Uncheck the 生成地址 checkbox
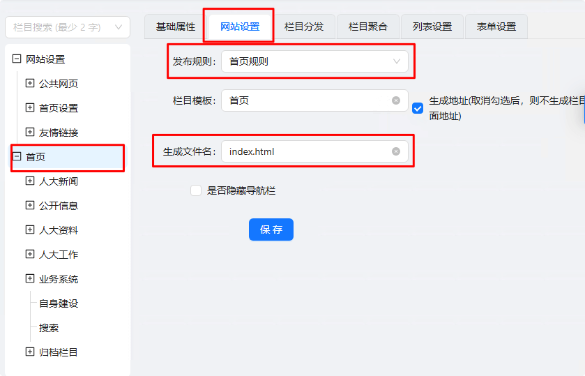 point(418,108)
